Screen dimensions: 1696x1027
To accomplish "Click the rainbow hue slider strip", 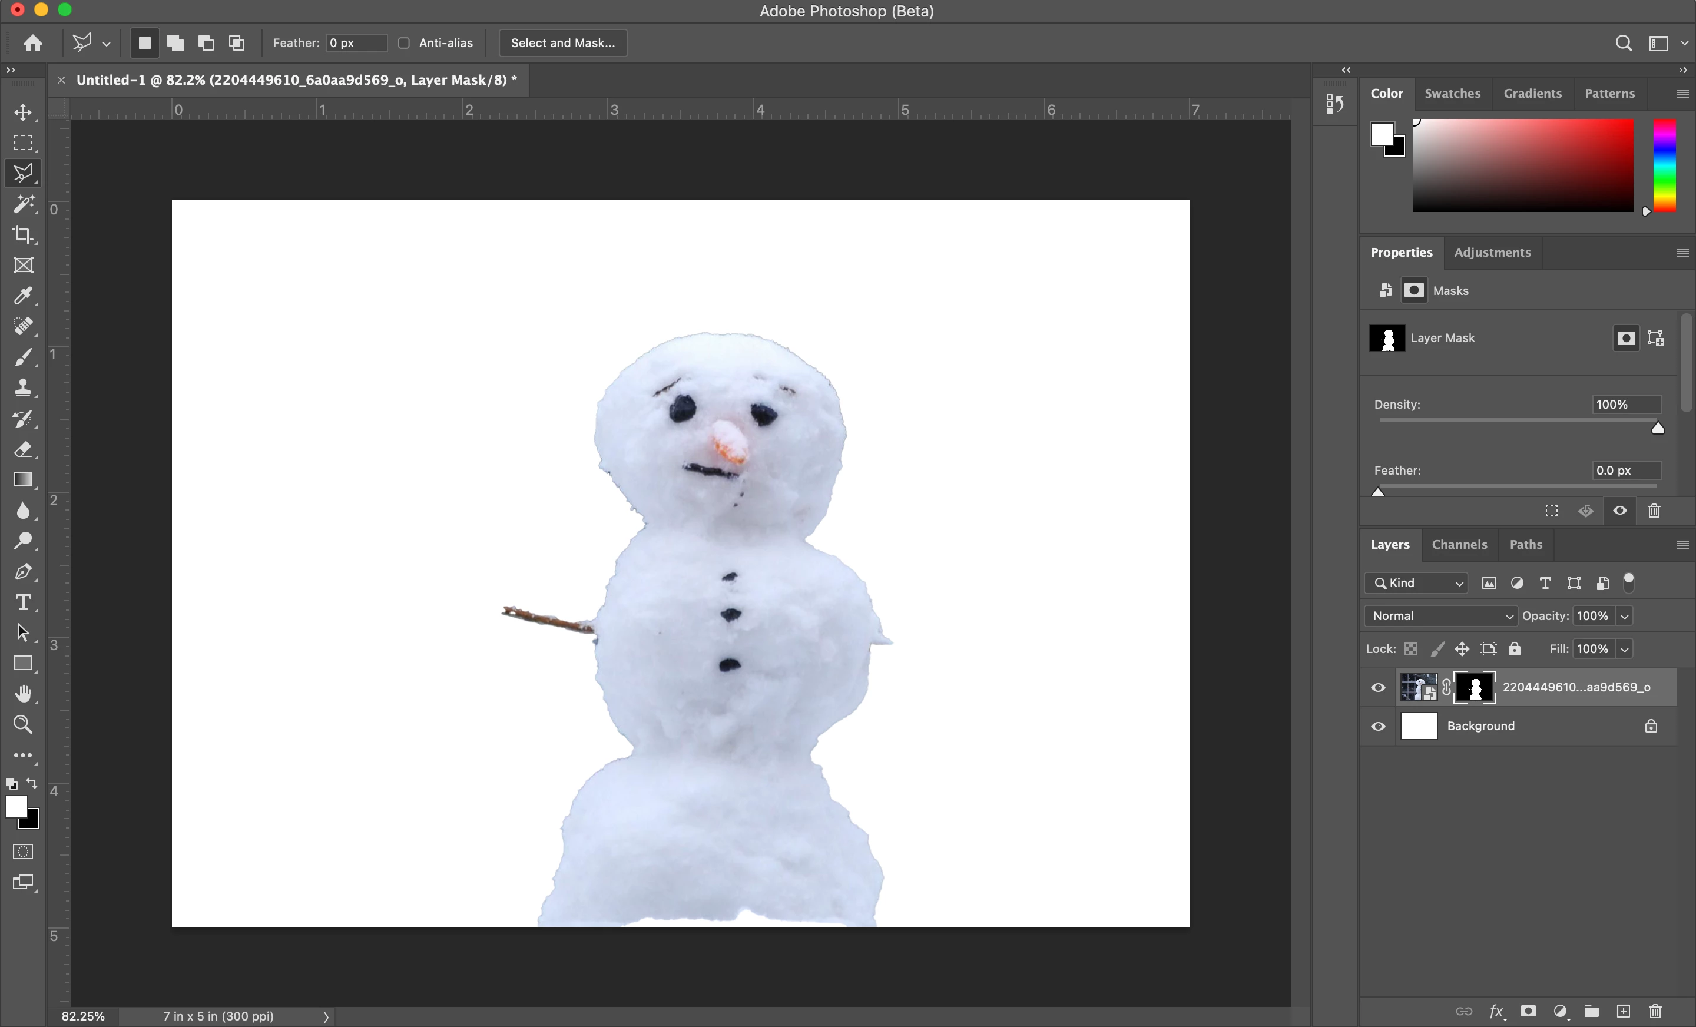I will [1664, 165].
